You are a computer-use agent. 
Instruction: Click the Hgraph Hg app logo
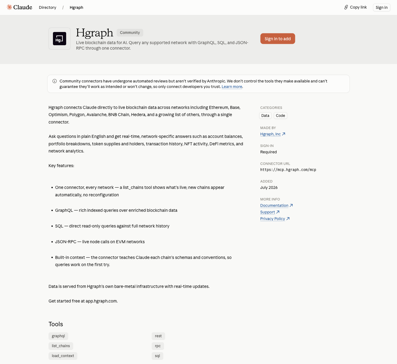[60, 39]
